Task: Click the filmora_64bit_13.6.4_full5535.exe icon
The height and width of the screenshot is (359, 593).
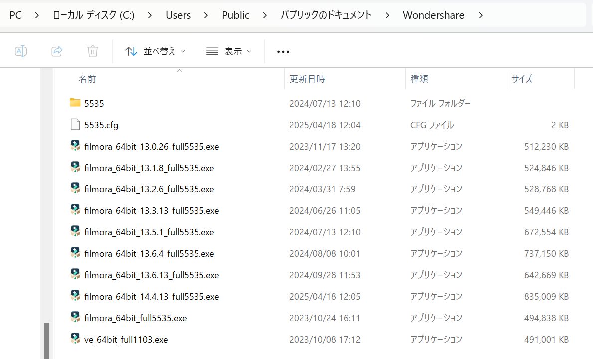Action: point(75,253)
